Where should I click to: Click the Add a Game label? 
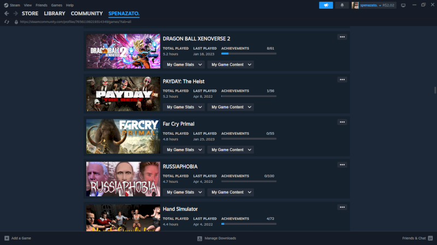(x=21, y=238)
